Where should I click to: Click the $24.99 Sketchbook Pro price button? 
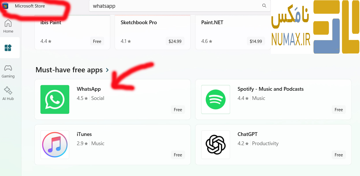click(x=175, y=41)
